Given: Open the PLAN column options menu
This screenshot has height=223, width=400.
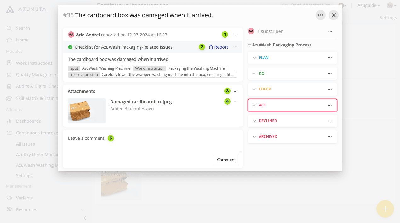Looking at the screenshot, I should coord(330,58).
